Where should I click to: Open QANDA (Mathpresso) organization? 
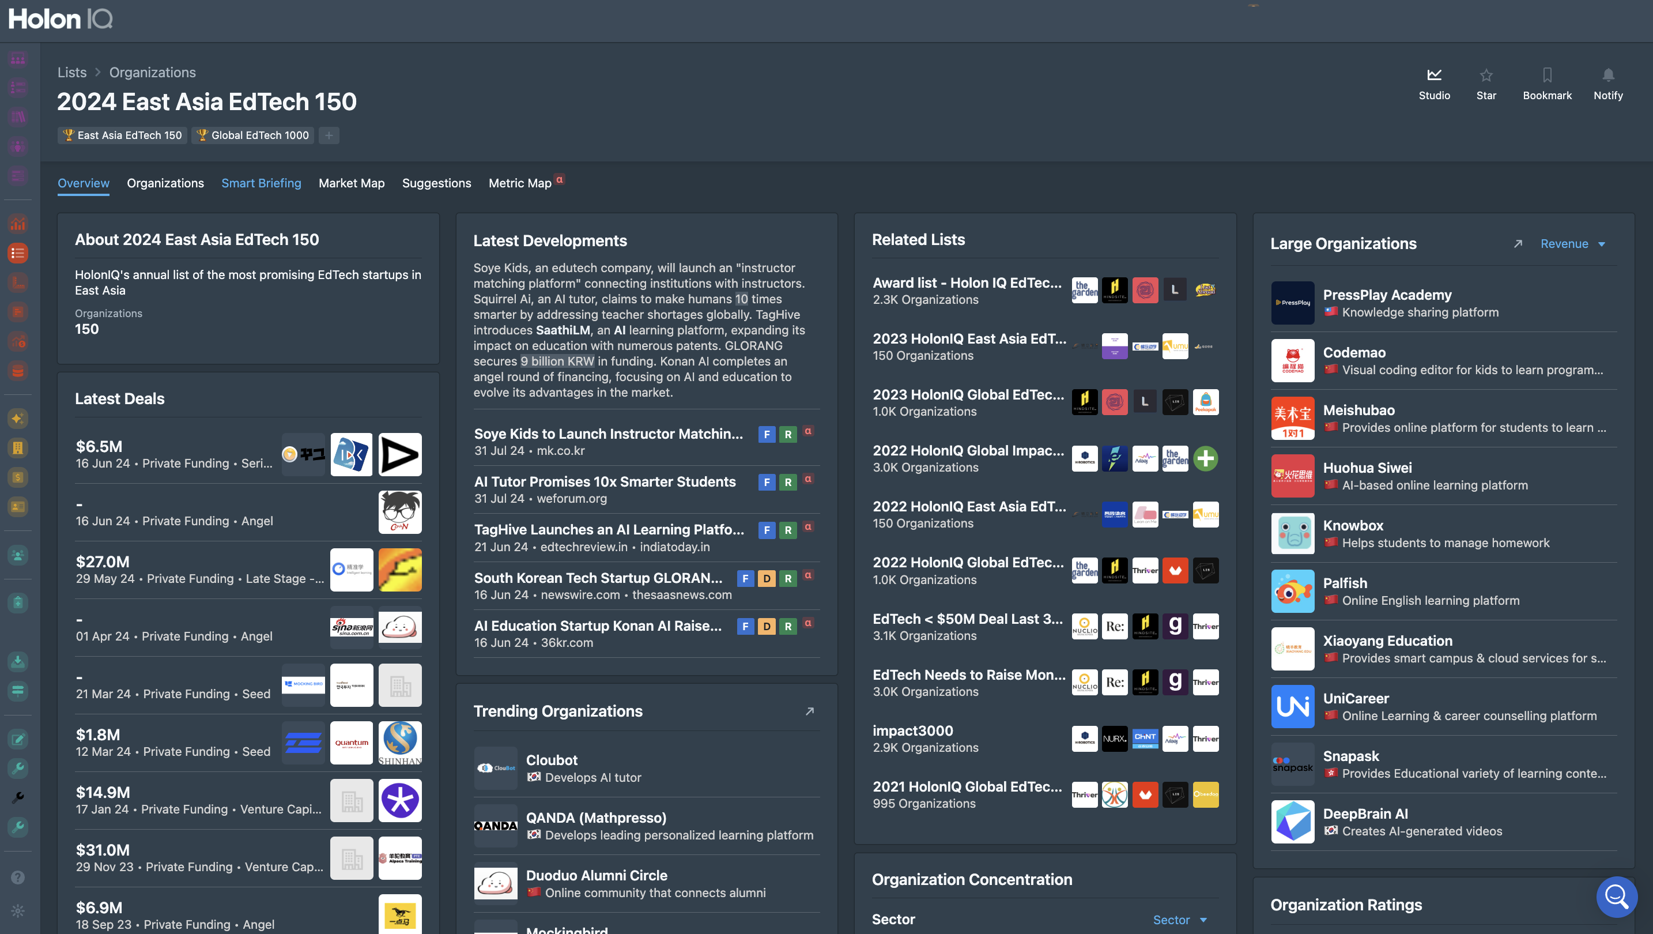(x=647, y=826)
